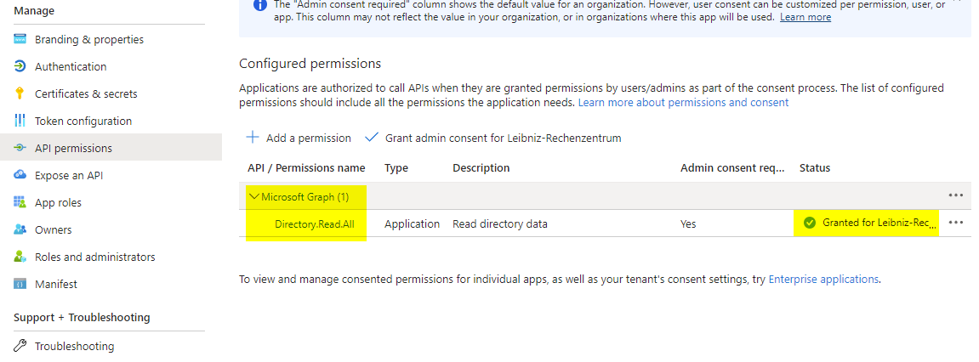Click the Authentication icon in sidebar
Image resolution: width=979 pixels, height=362 pixels.
coord(20,67)
